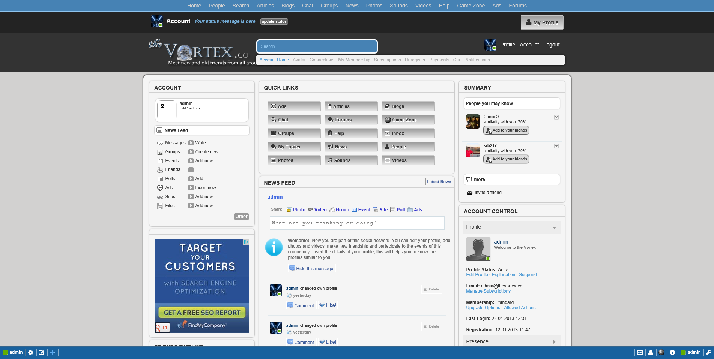Viewport: 714px width, 359px height.
Task: Open Game Zone in top navigation menu
Action: 470,6
